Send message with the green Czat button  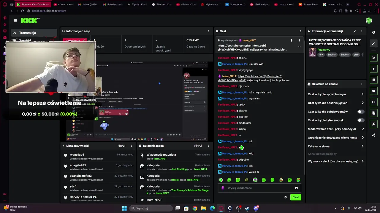tap(296, 197)
